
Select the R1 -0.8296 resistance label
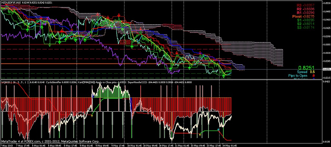[306, 13]
